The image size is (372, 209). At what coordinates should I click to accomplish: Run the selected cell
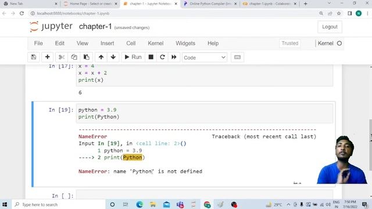click(x=133, y=57)
